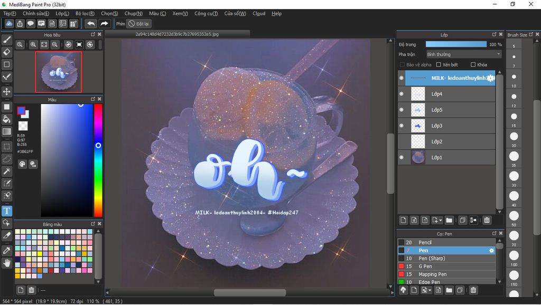Select the Eraser tool

[x=6, y=52]
